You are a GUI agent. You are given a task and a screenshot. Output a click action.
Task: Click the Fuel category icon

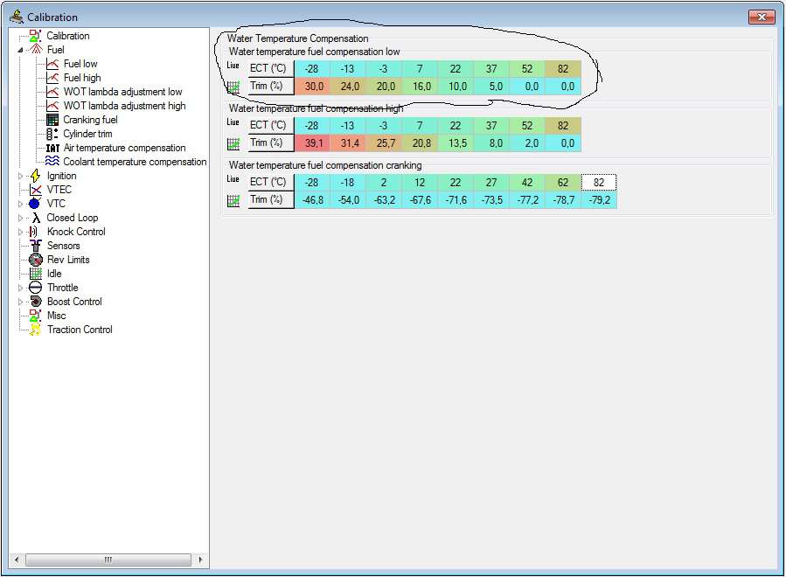(x=35, y=50)
